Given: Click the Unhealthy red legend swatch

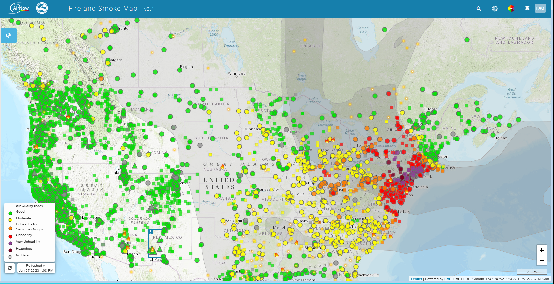Looking at the screenshot, I should 10,236.
